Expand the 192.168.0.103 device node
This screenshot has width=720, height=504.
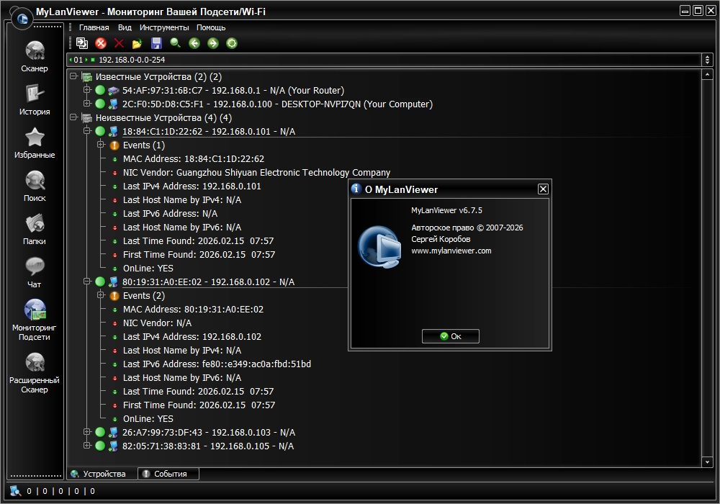(87, 432)
